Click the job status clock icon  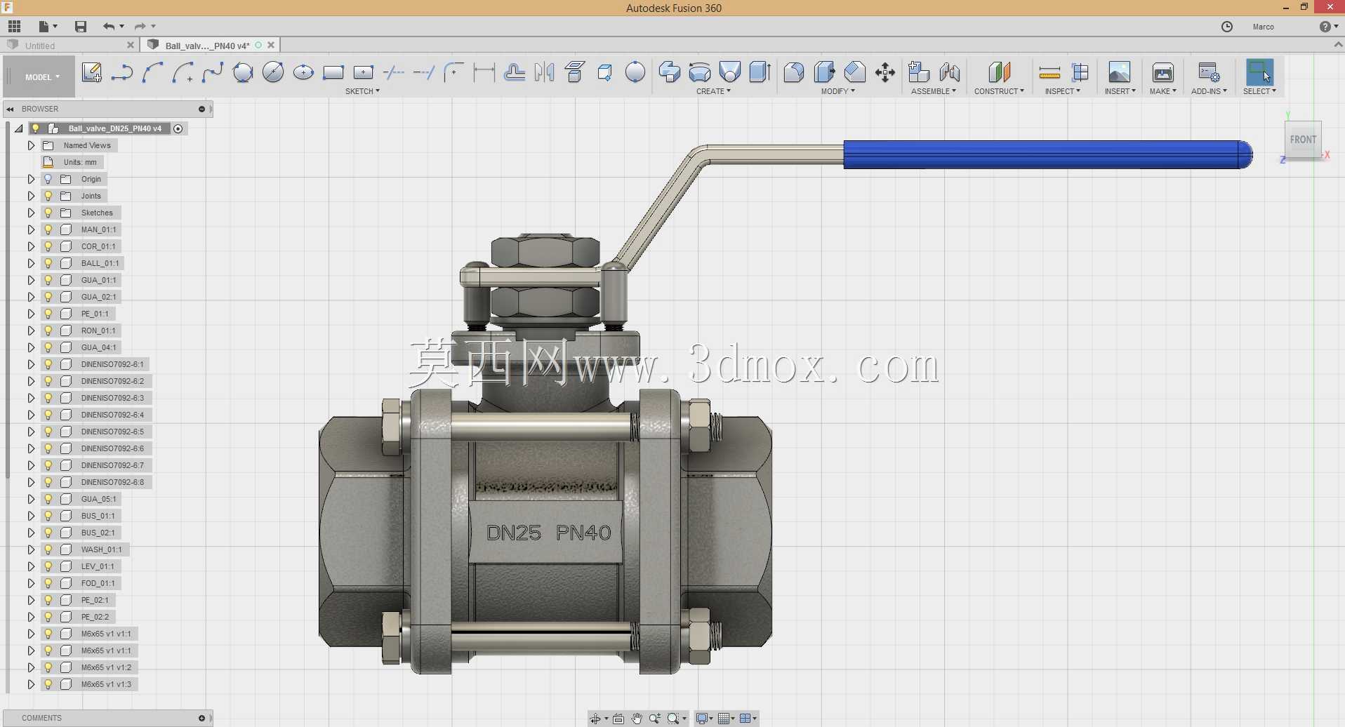click(x=1227, y=27)
